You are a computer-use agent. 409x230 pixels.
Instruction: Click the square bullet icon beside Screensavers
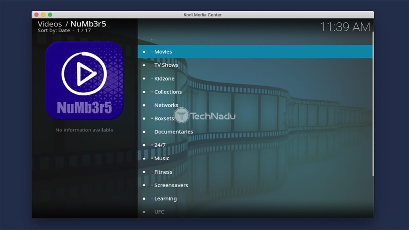coord(144,185)
